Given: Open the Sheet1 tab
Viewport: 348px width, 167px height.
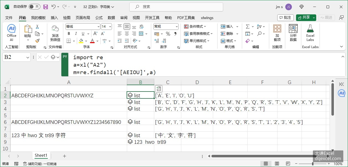Looking at the screenshot, I should 41,155.
